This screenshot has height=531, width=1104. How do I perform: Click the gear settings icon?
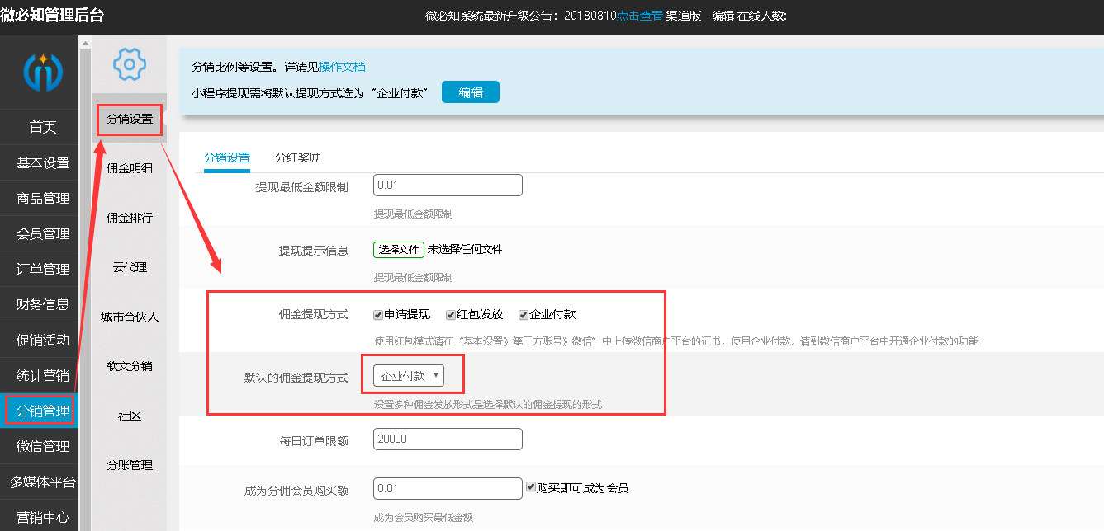point(129,63)
